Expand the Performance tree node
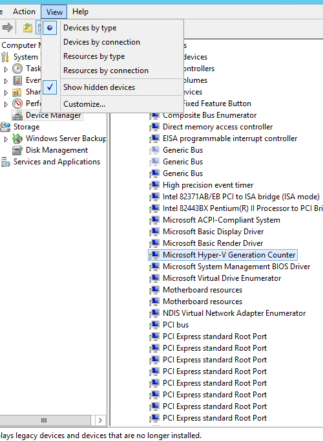The height and width of the screenshot is (442, 323). 6,104
